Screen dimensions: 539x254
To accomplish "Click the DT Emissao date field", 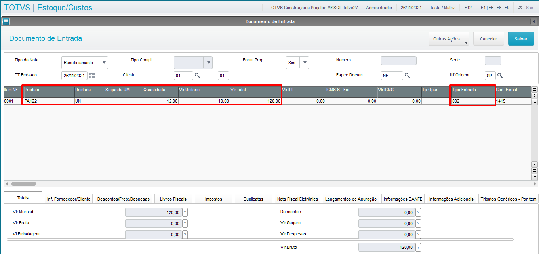I will pyautogui.click(x=74, y=76).
